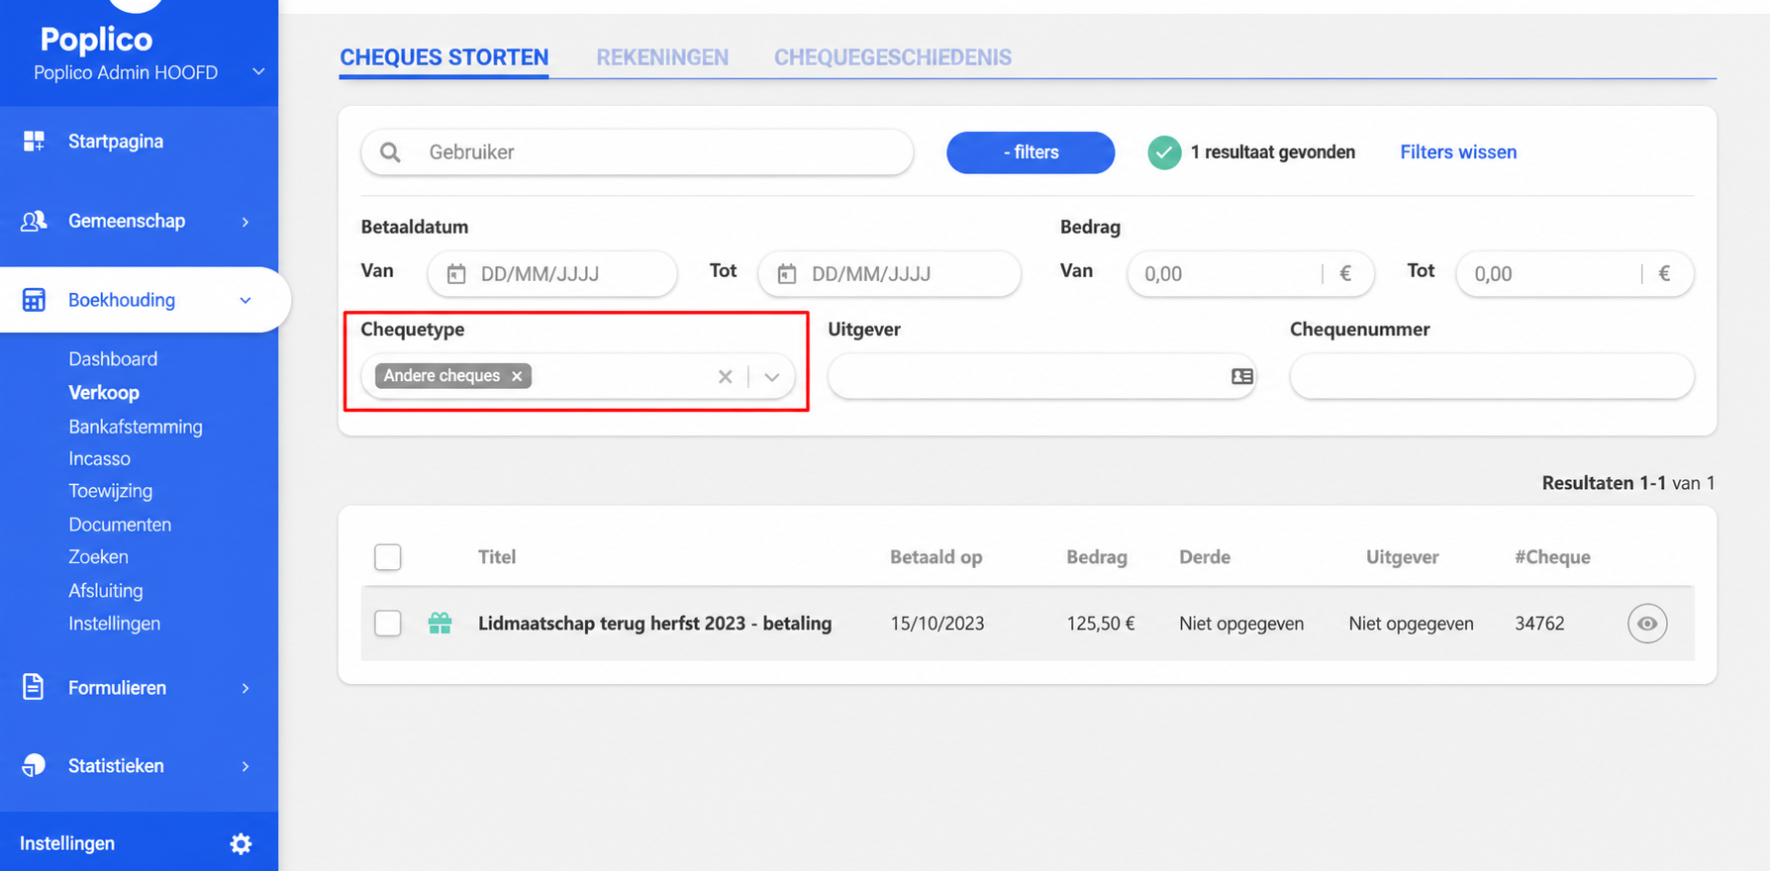The height and width of the screenshot is (871, 1770).
Task: Open Bankafstemming submenu item
Action: (136, 427)
